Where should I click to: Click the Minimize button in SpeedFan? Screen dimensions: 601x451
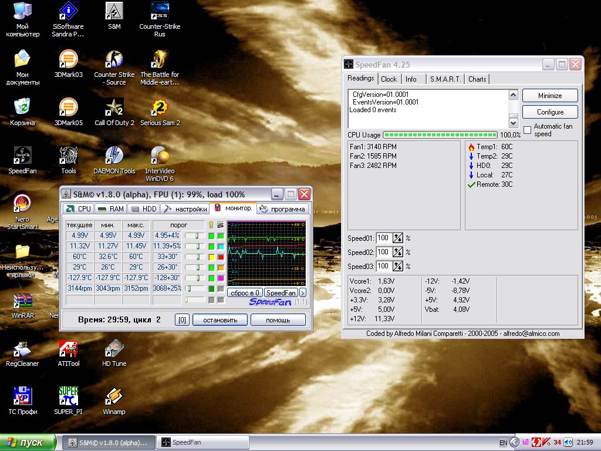550,96
